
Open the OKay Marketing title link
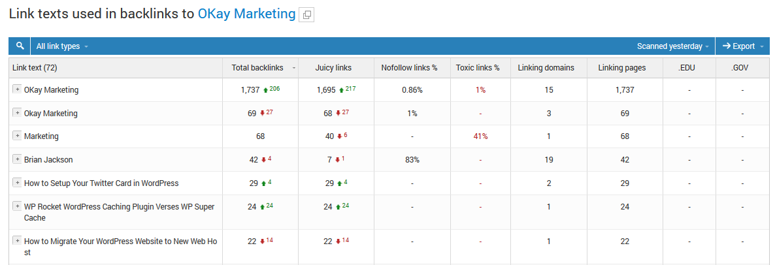click(x=246, y=14)
